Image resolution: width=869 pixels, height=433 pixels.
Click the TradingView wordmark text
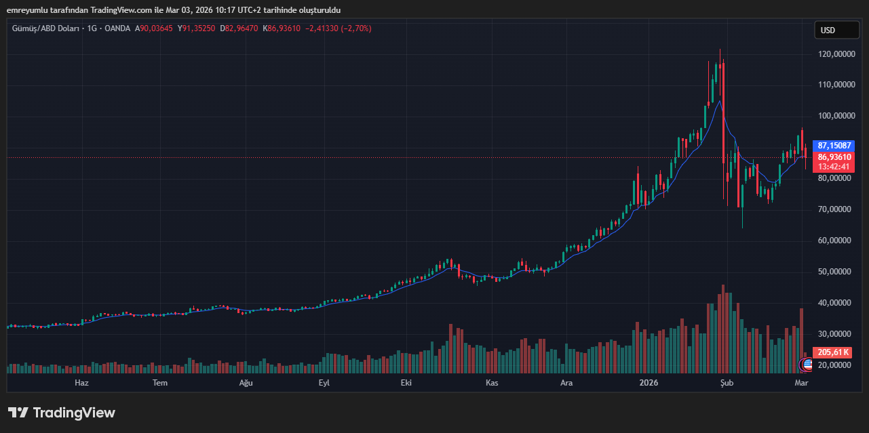pyautogui.click(x=74, y=413)
